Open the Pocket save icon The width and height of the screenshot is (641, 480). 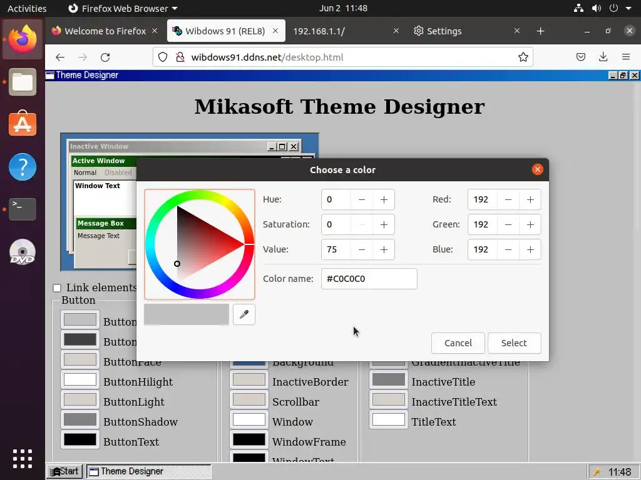pos(580,57)
